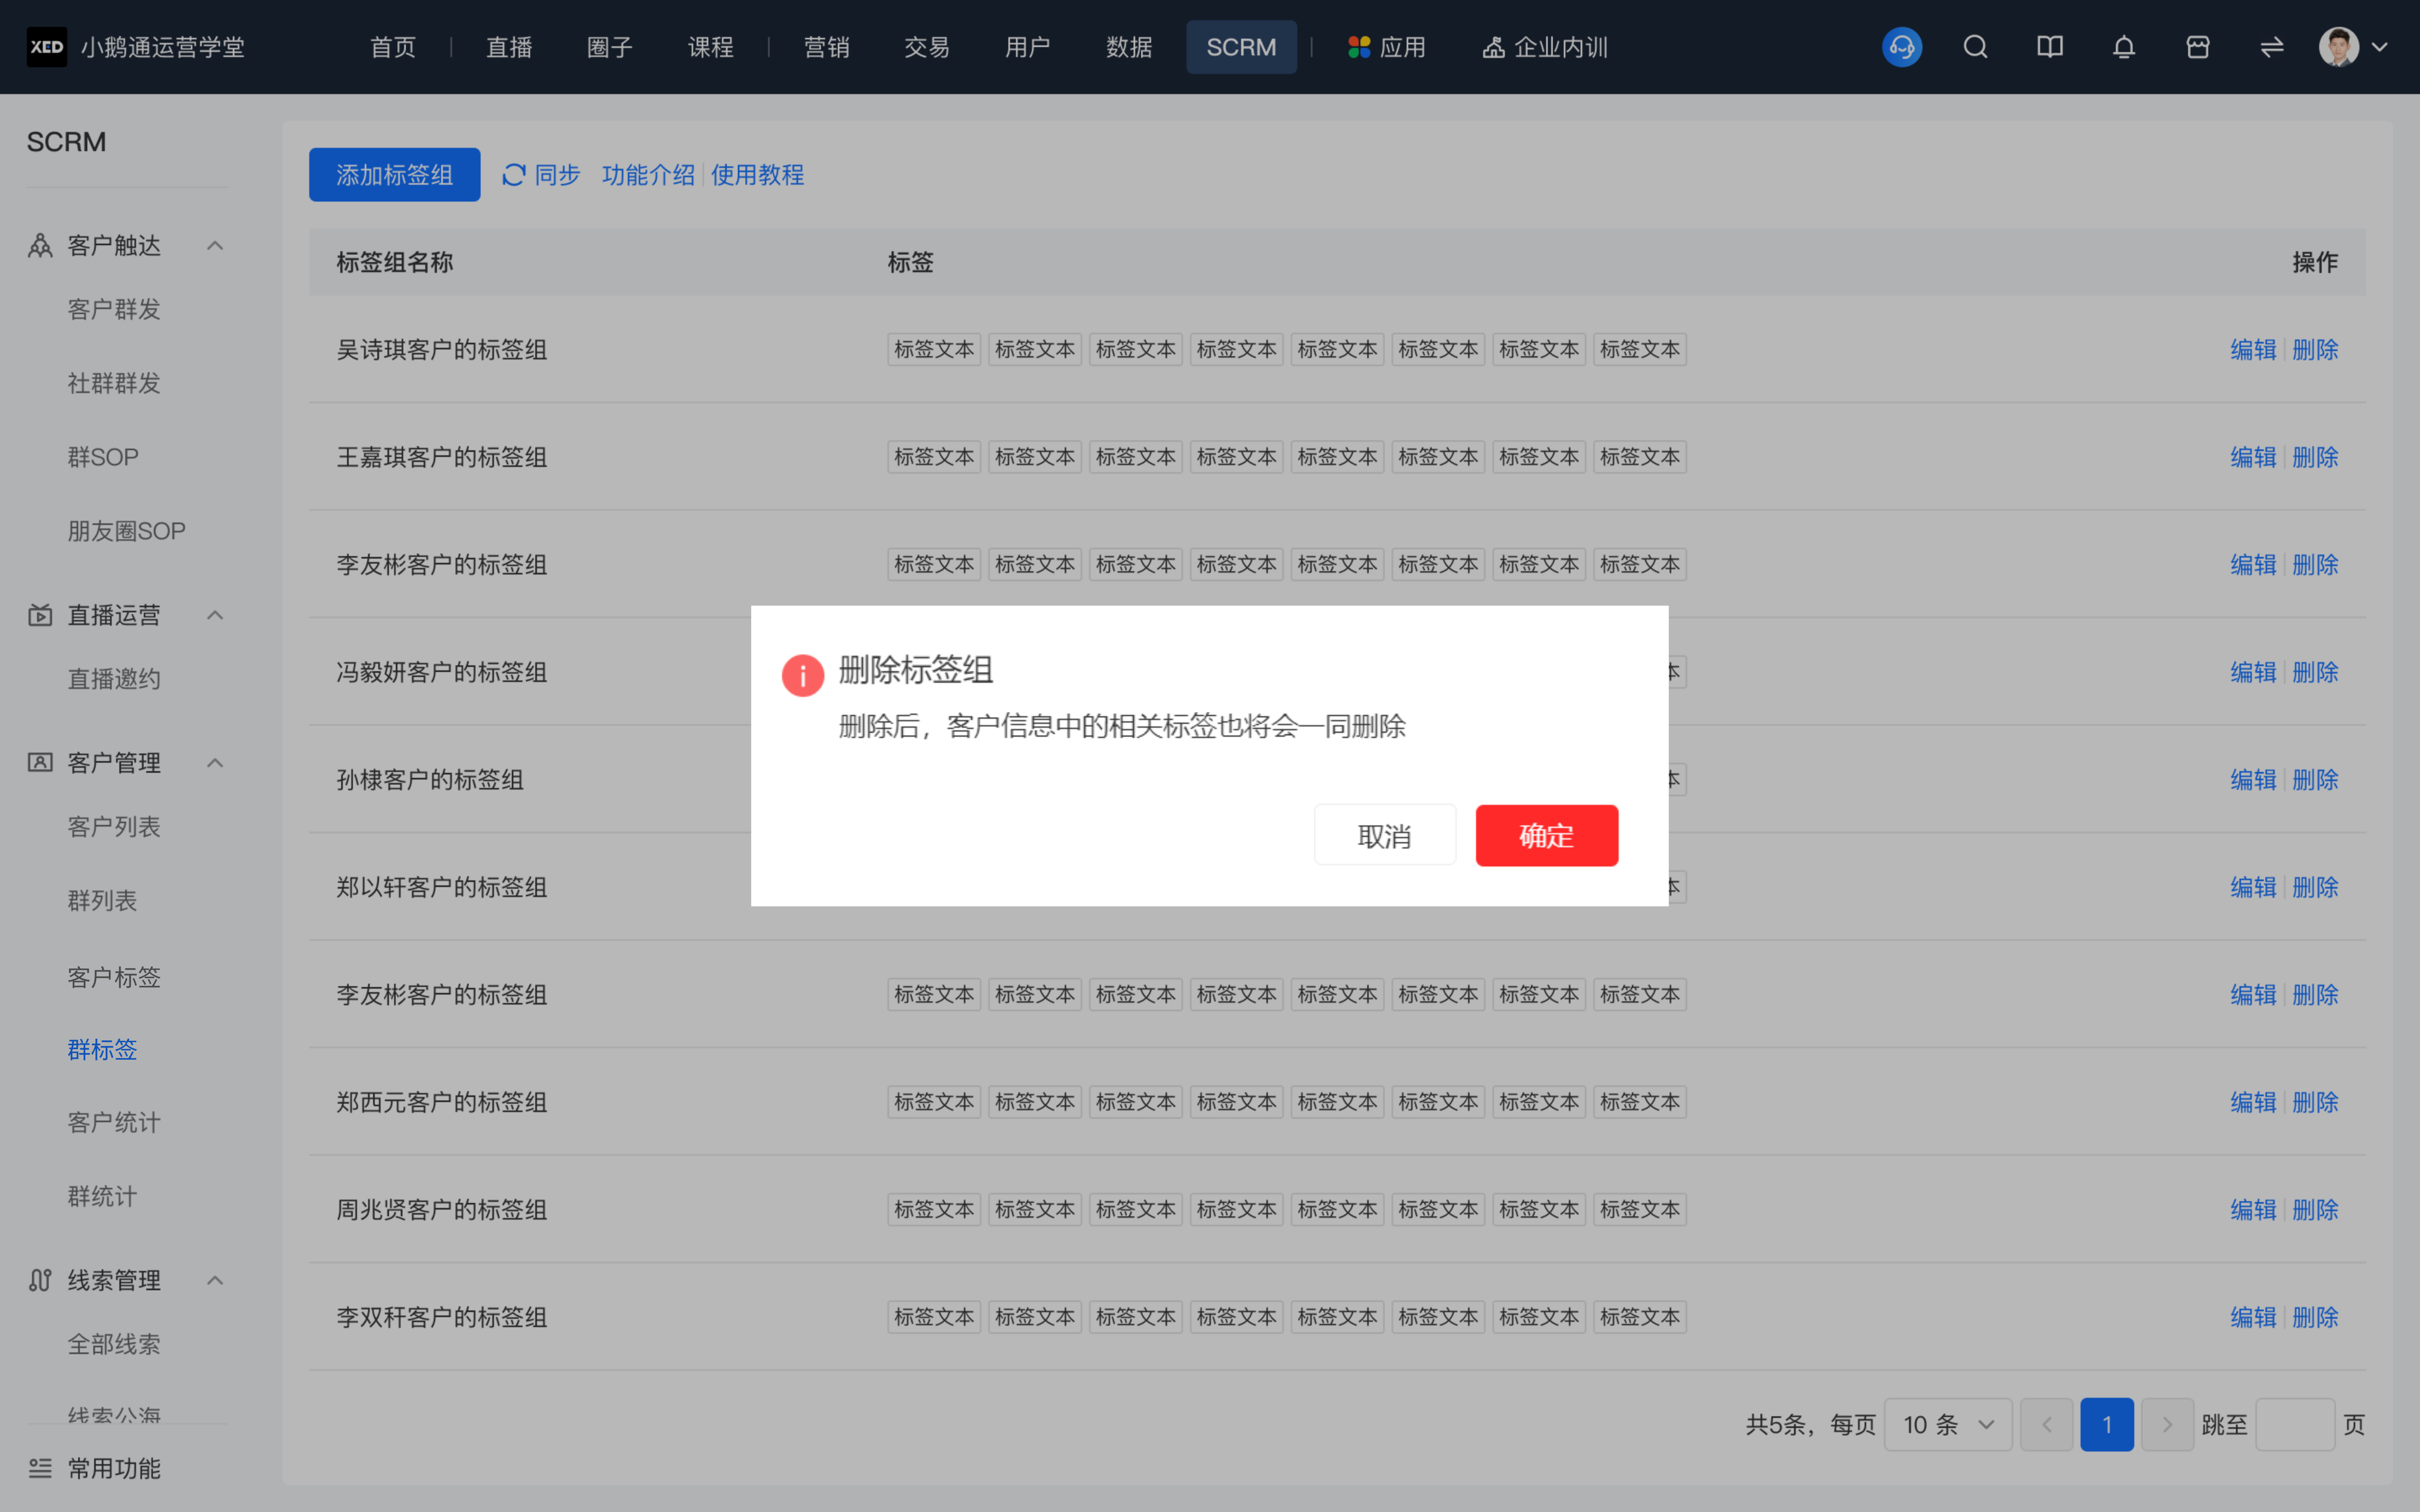Confirm deletion with 确定 button
Image resolution: width=2420 pixels, height=1512 pixels.
[1546, 835]
